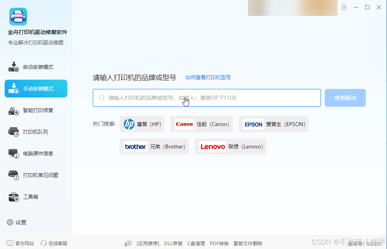
Task: Maximize the application window
Action: click(367, 7)
